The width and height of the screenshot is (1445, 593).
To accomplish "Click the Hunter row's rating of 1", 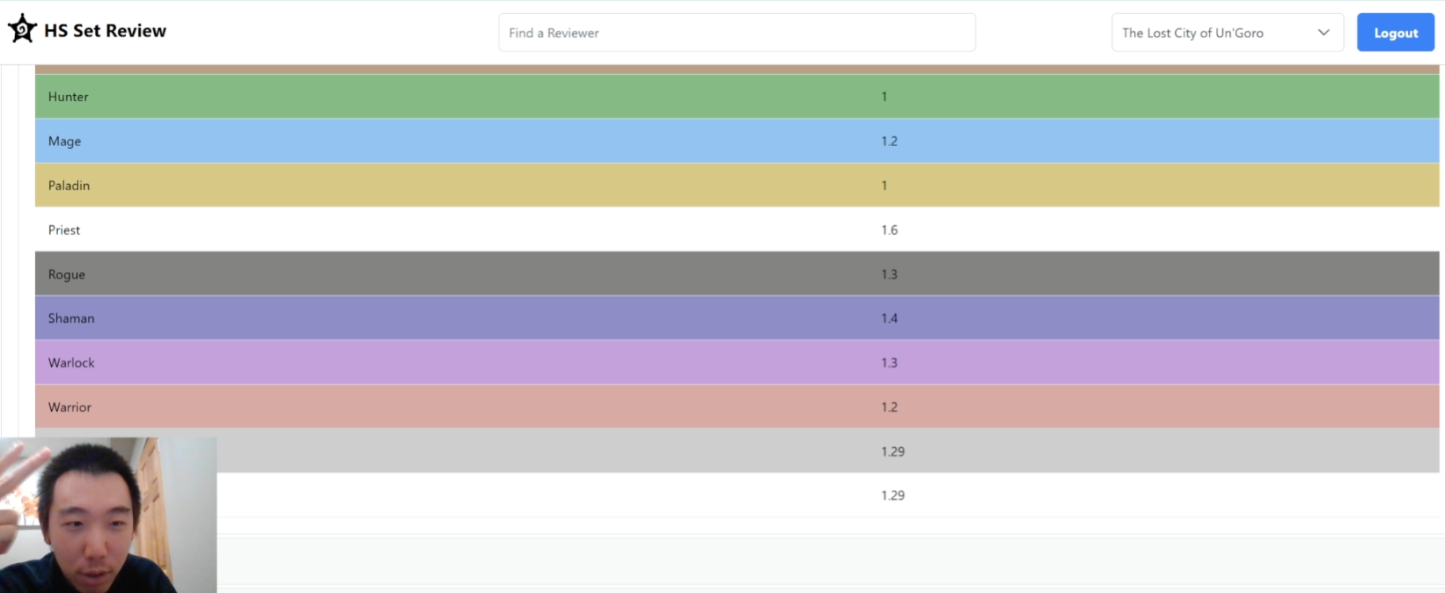I will point(884,97).
